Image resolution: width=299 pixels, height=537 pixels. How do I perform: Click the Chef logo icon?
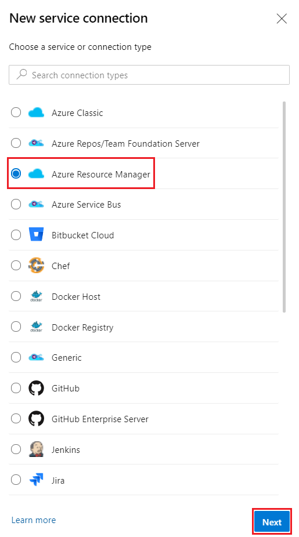coord(36,266)
